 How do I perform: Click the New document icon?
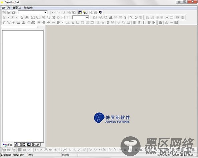(4, 12)
